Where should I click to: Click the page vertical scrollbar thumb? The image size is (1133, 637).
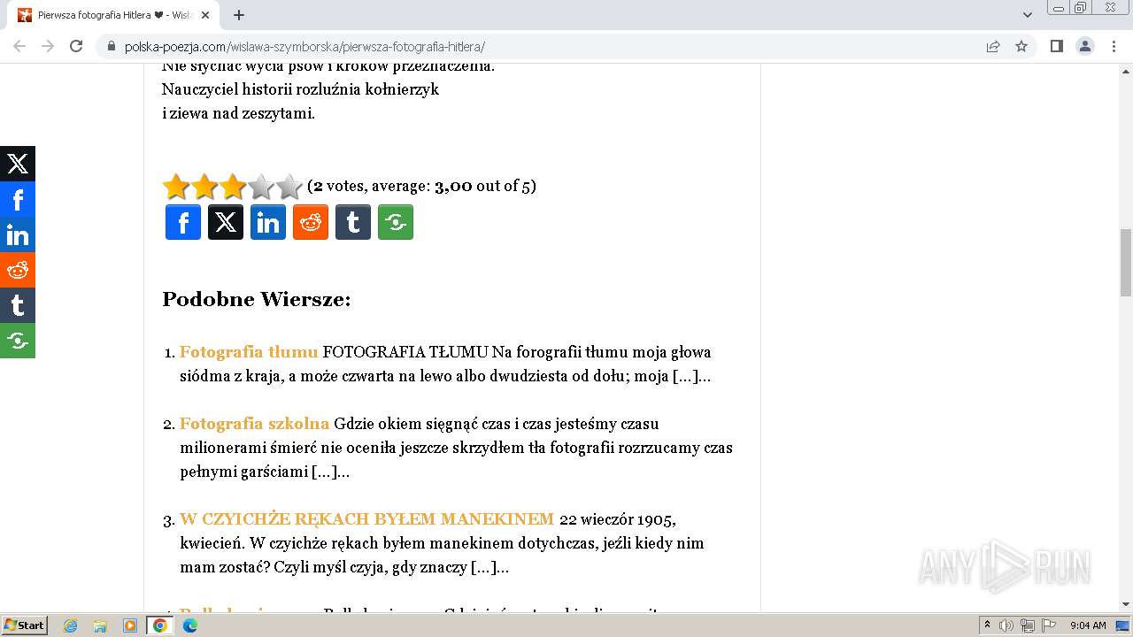pos(1126,262)
